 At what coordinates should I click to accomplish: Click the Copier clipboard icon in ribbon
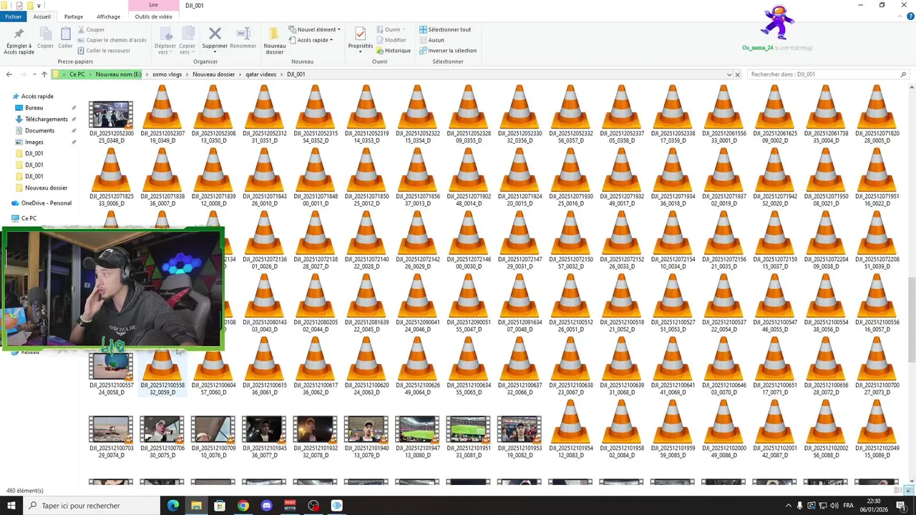pyautogui.click(x=45, y=34)
